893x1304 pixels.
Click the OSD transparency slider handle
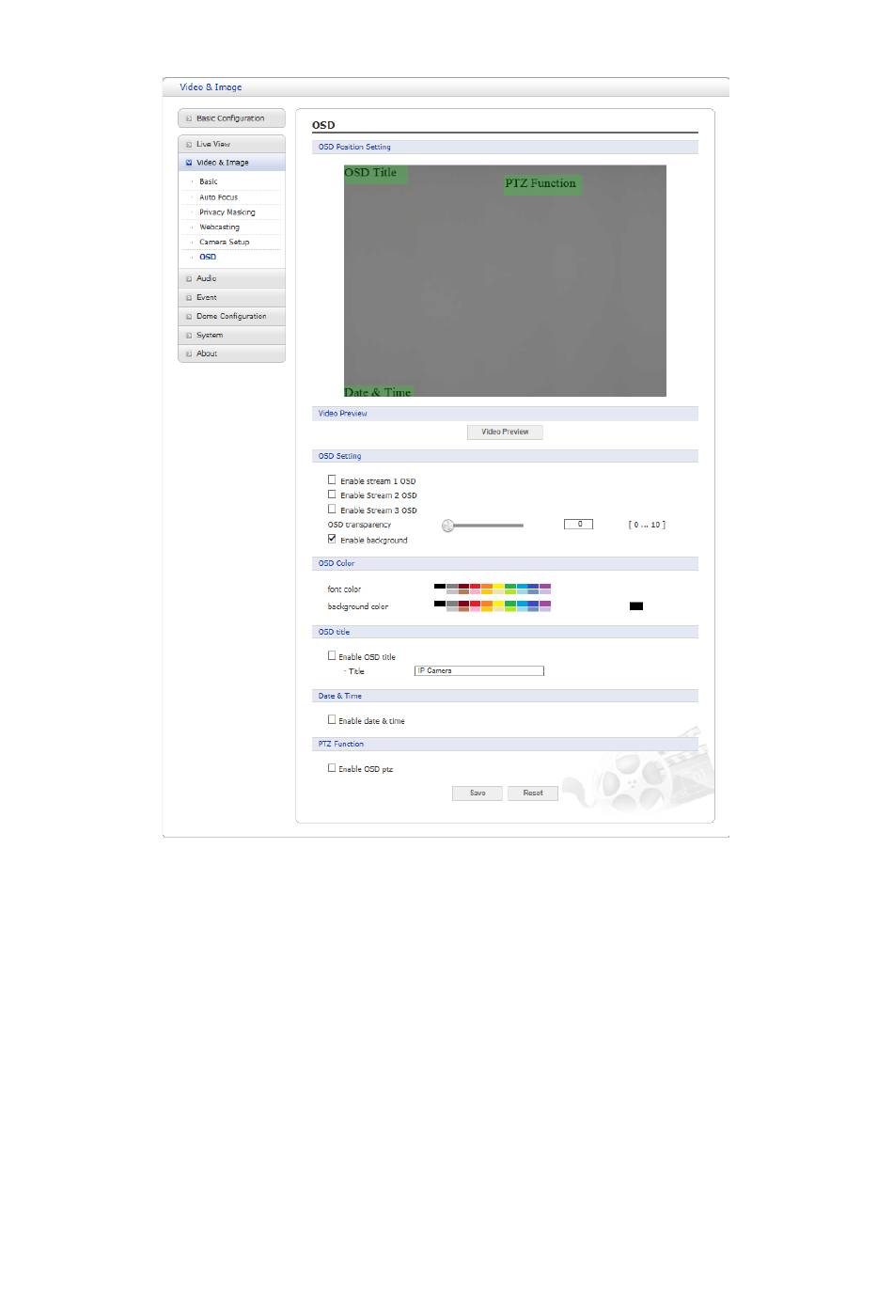click(x=448, y=526)
